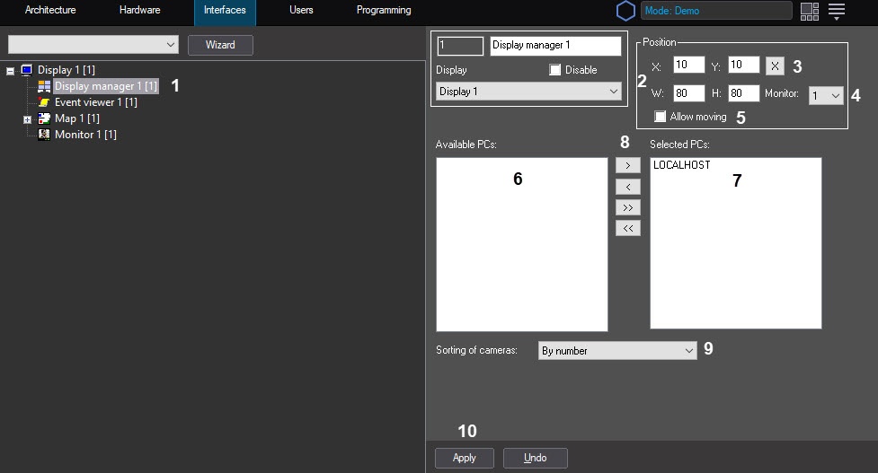This screenshot has width=878, height=473.
Task: Click the Event viewer 1 icon
Action: [x=44, y=102]
